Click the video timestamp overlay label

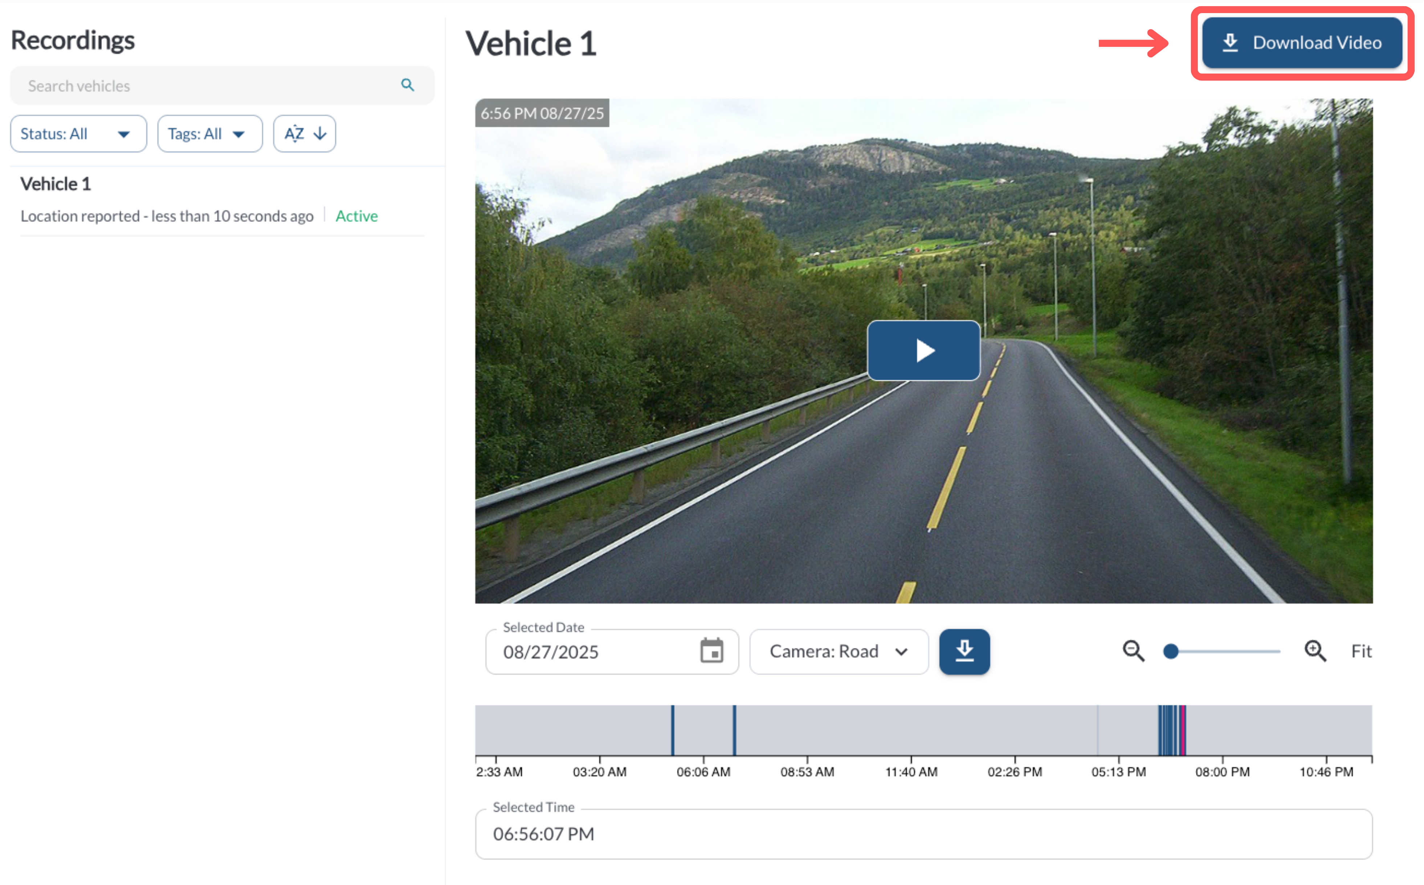click(542, 113)
